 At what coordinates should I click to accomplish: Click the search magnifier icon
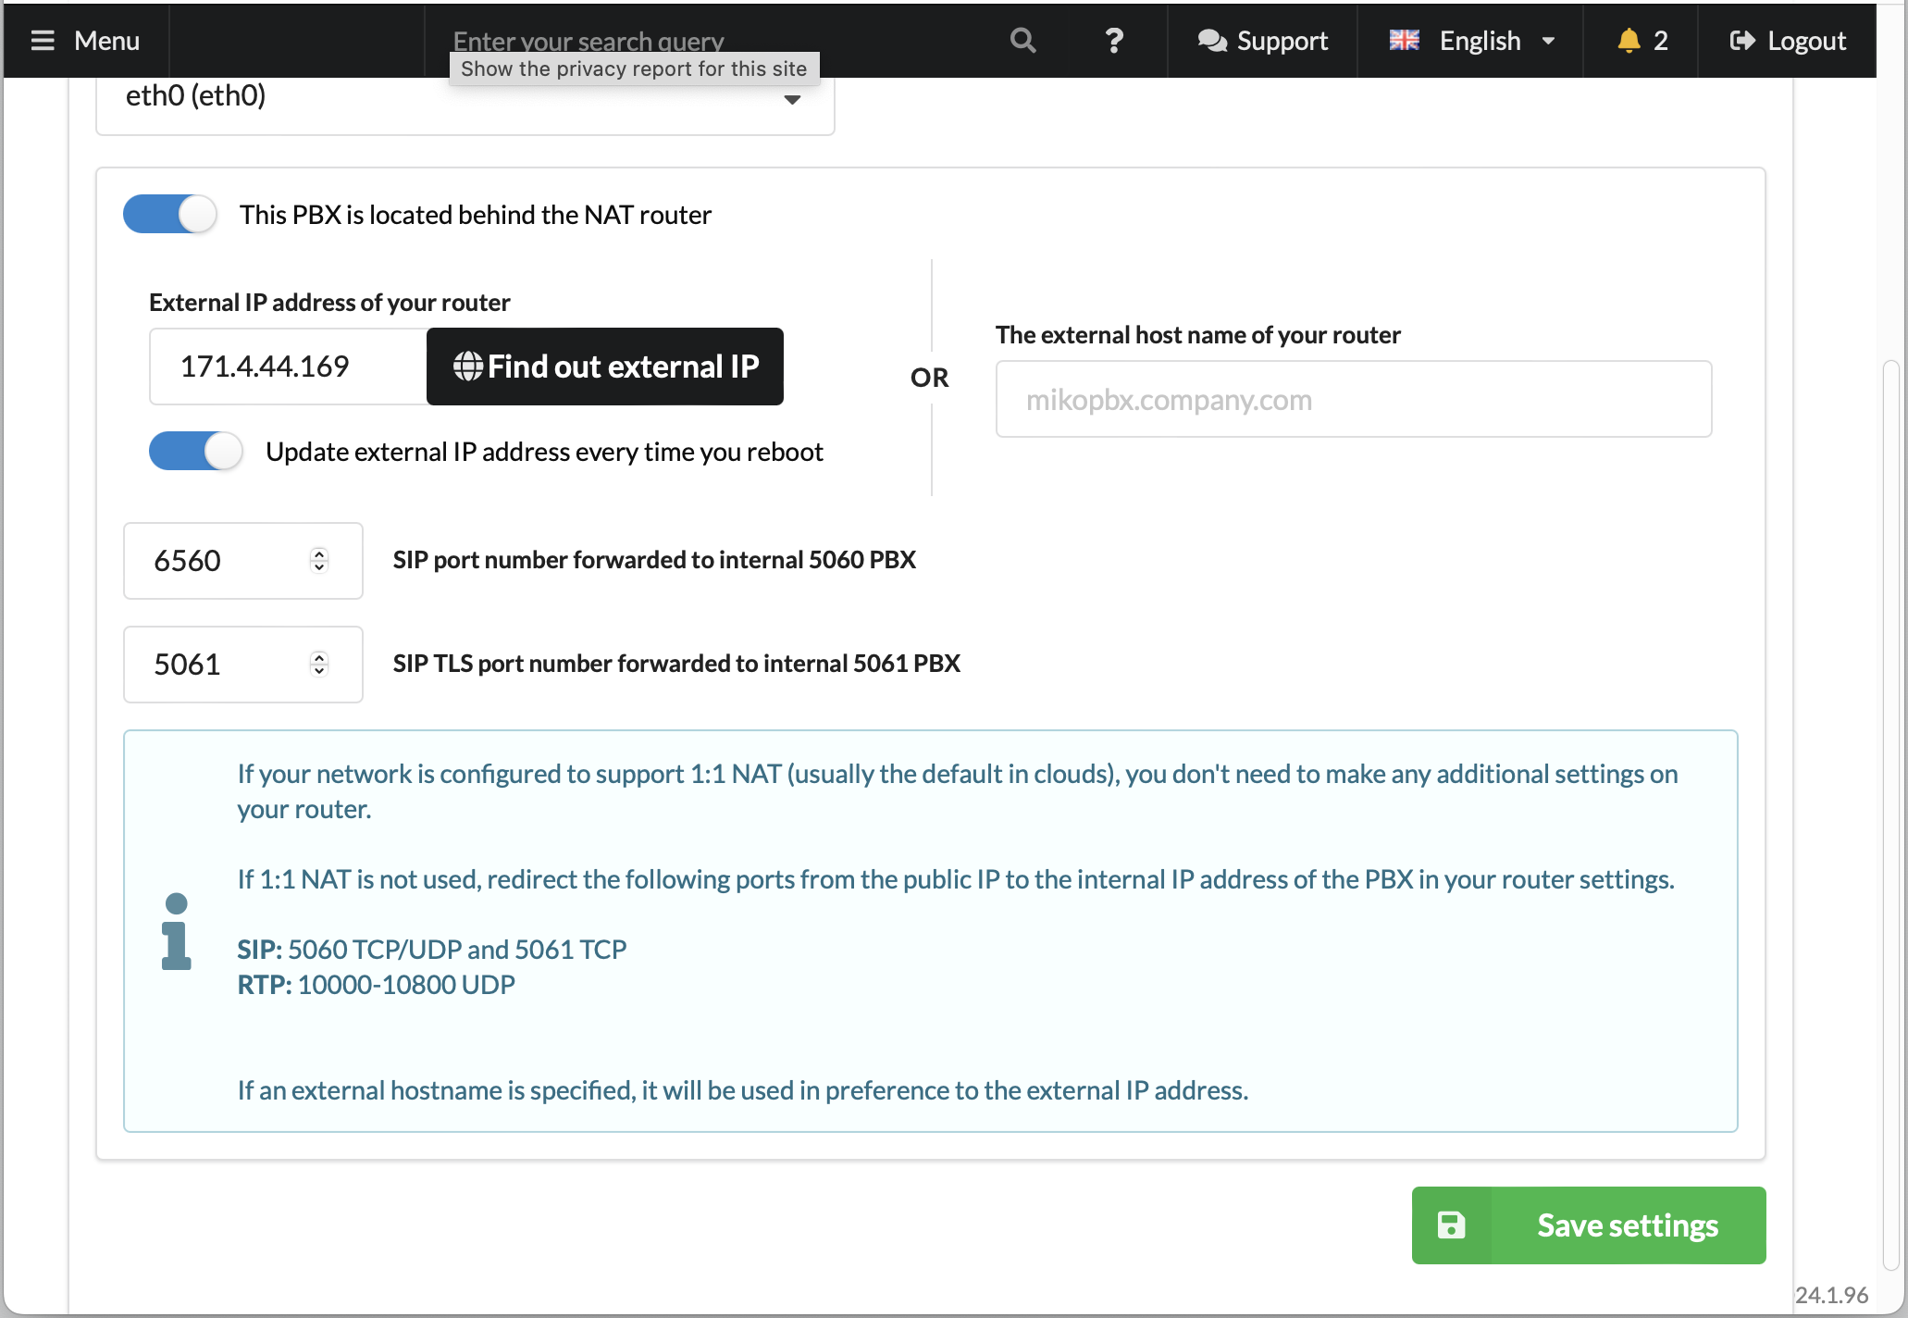[1022, 41]
